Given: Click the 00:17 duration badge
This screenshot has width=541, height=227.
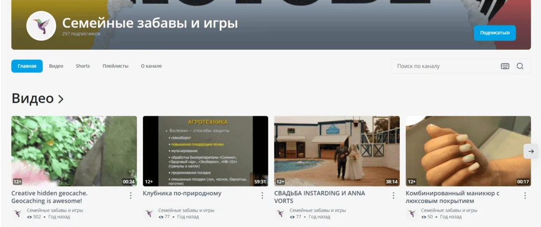Looking at the screenshot, I should pos(523,182).
